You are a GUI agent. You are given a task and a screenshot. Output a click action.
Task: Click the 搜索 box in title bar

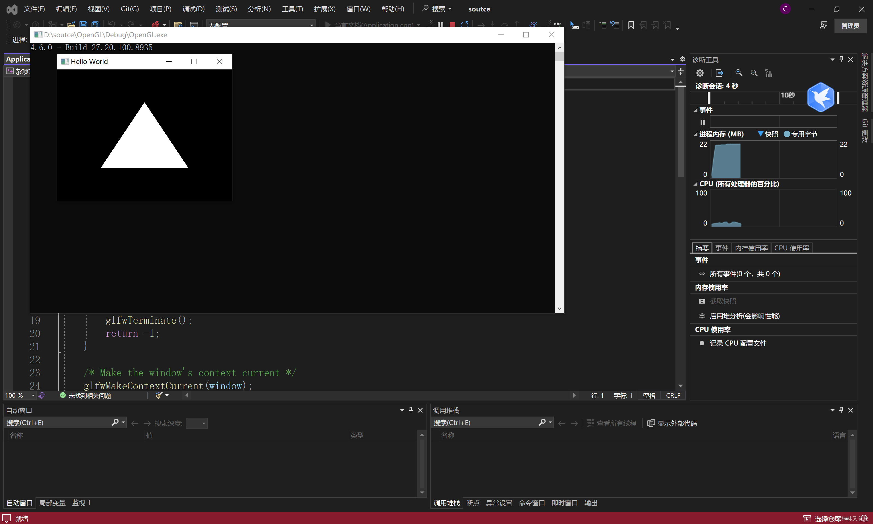tap(437, 9)
